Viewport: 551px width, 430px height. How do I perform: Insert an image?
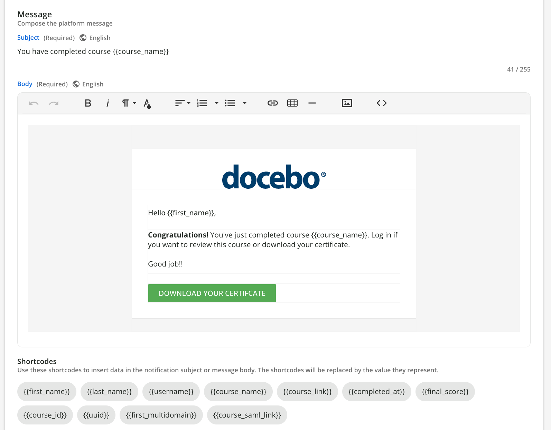pyautogui.click(x=347, y=103)
